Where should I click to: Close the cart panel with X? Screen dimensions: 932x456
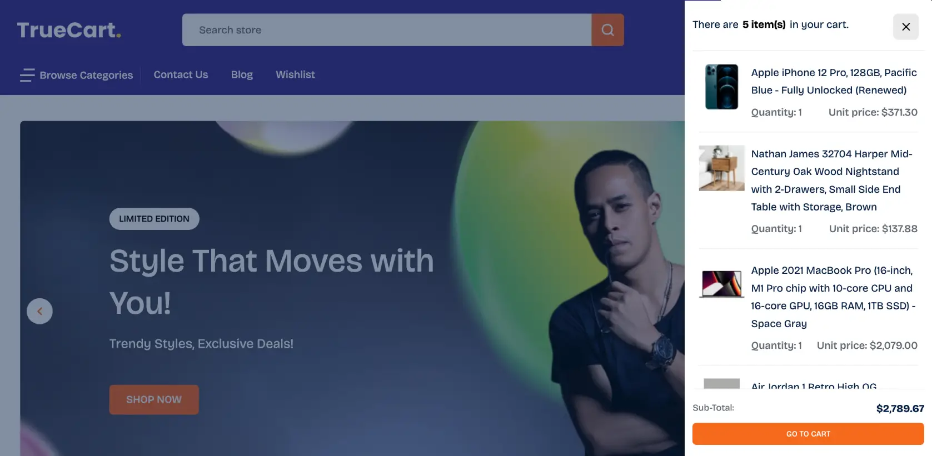906,27
